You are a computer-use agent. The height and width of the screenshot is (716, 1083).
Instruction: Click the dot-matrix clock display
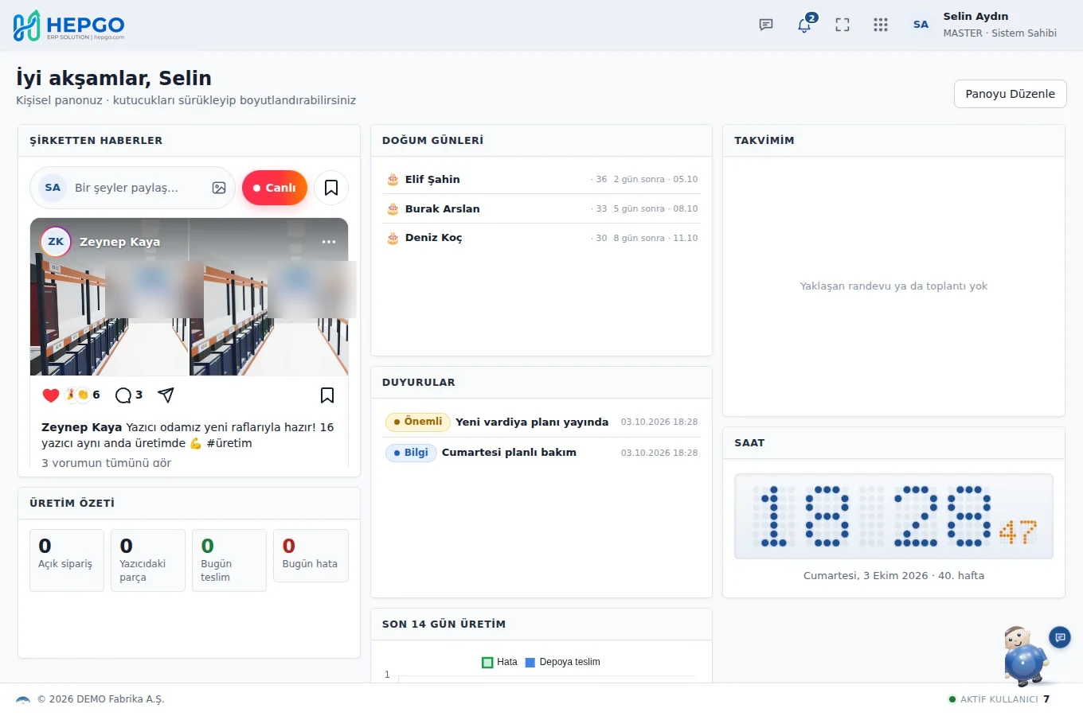[893, 516]
